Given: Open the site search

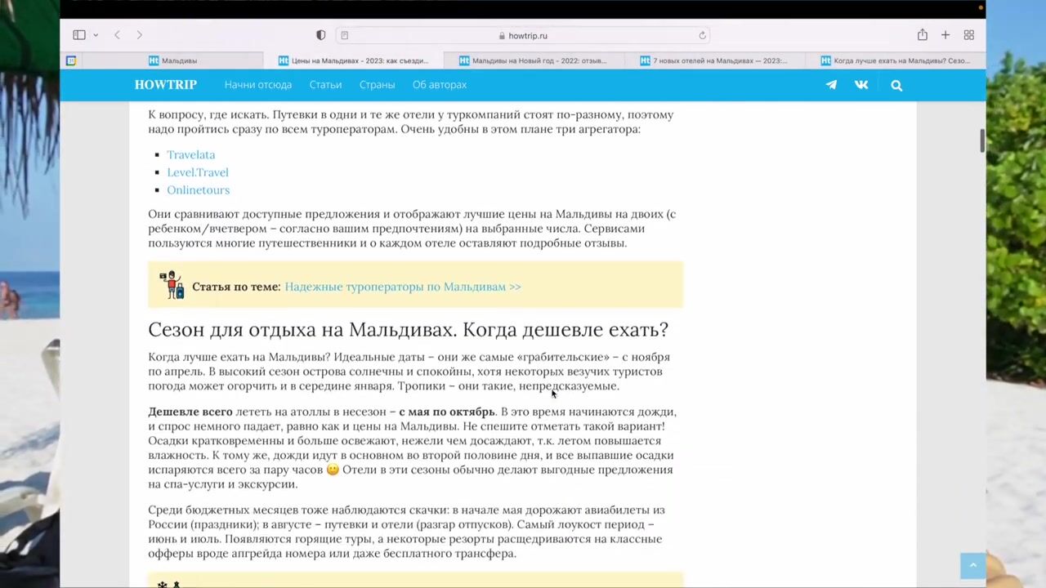Looking at the screenshot, I should click(896, 85).
